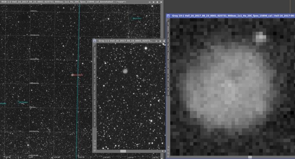This screenshot has height=159, width=295.
Task: Shade the Gray 1:1 Veil image window
Action: (160, 41)
